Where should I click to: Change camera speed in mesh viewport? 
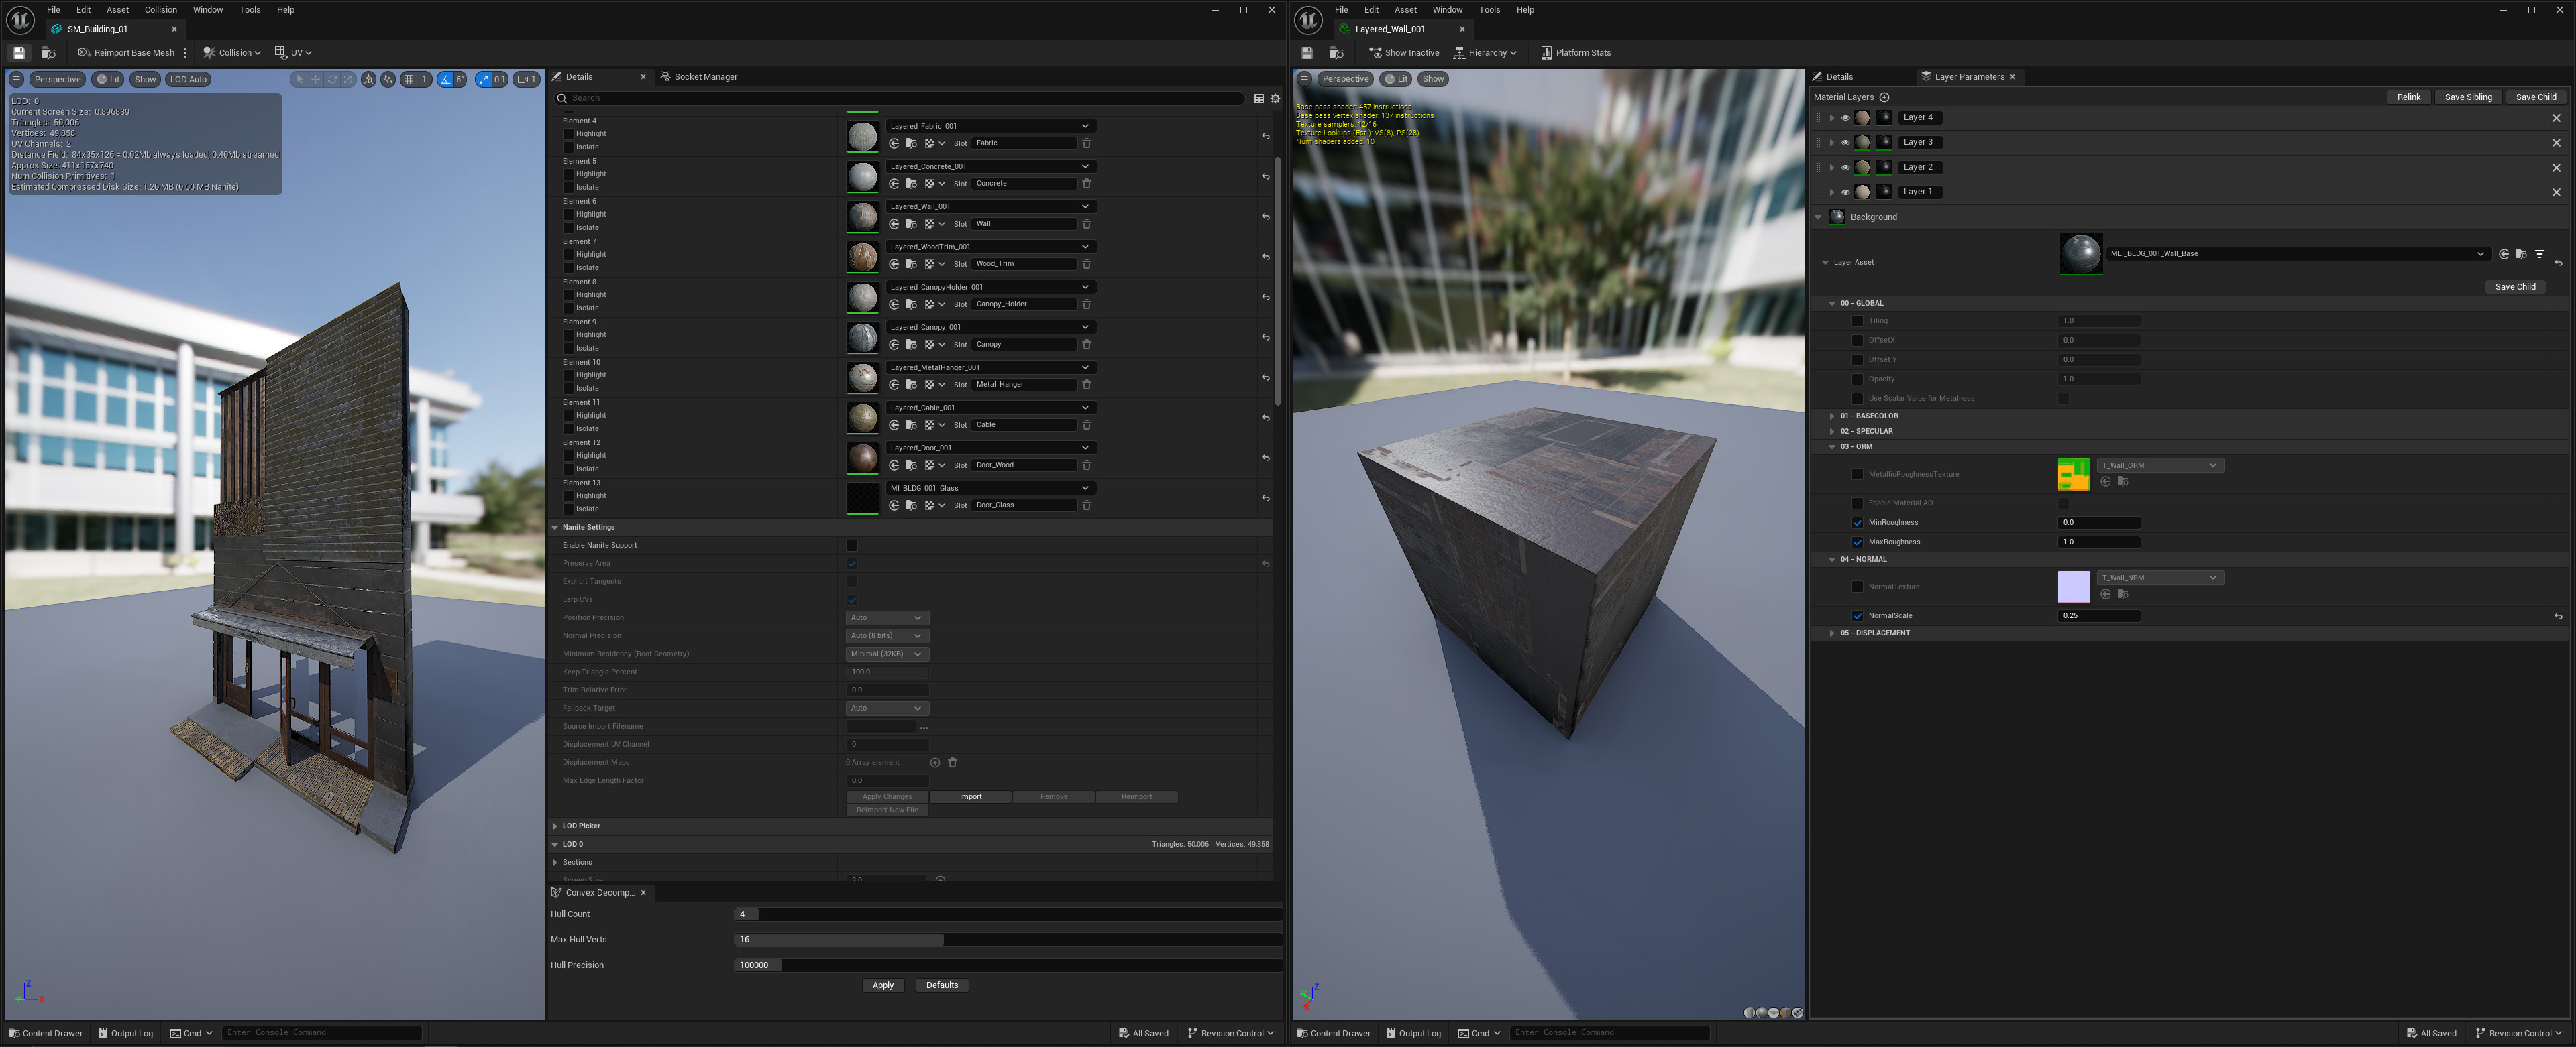click(527, 79)
